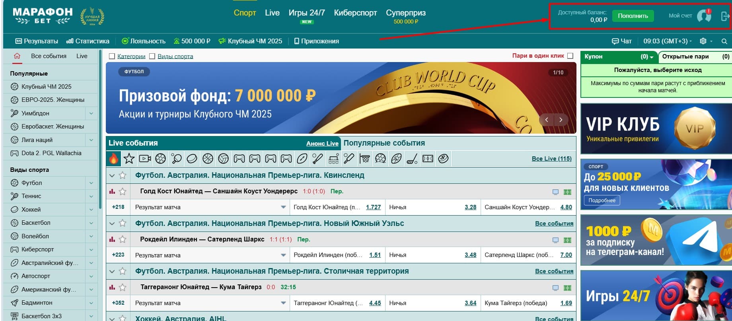Expand the Теннис sports list chevron
Viewport: 732px width, 321px height.
click(91, 196)
